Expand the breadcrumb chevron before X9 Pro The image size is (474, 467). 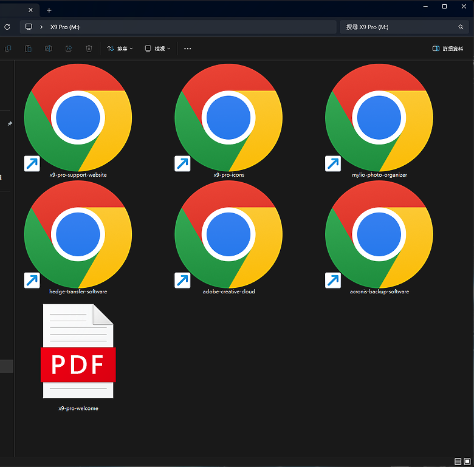tap(41, 27)
